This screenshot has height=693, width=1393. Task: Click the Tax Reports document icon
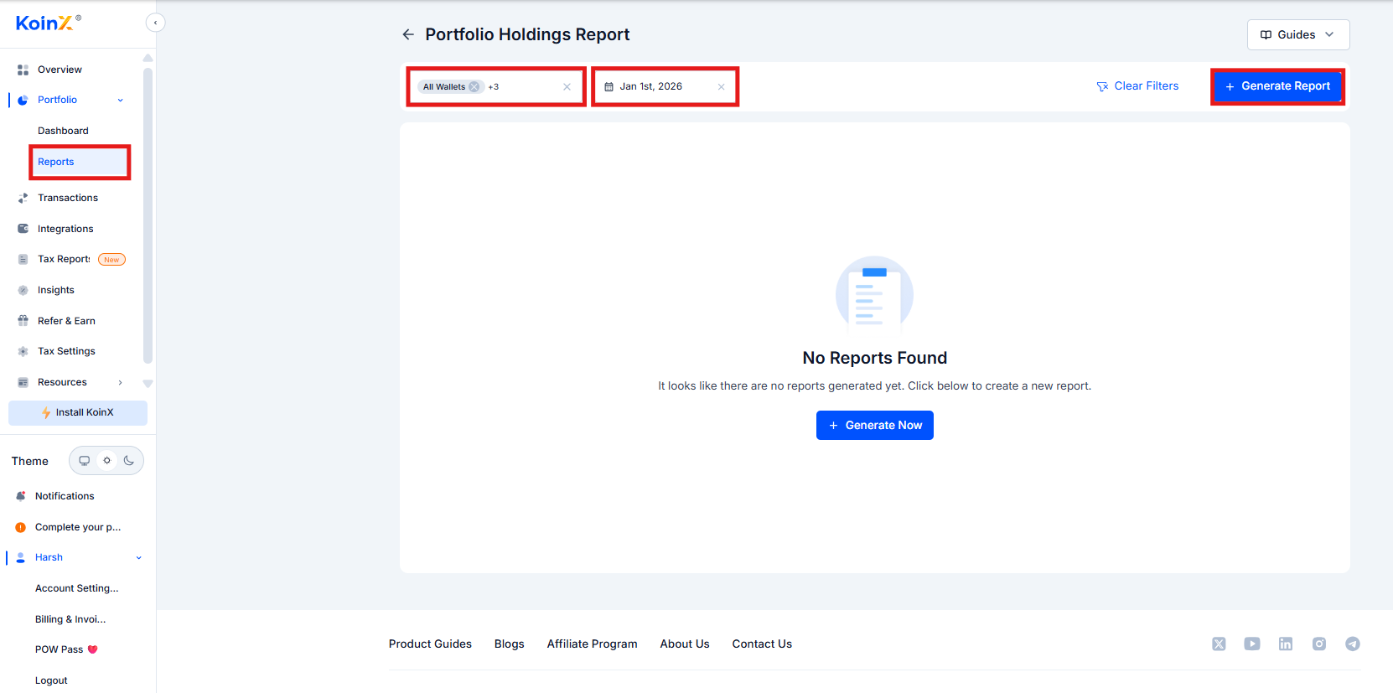point(23,260)
